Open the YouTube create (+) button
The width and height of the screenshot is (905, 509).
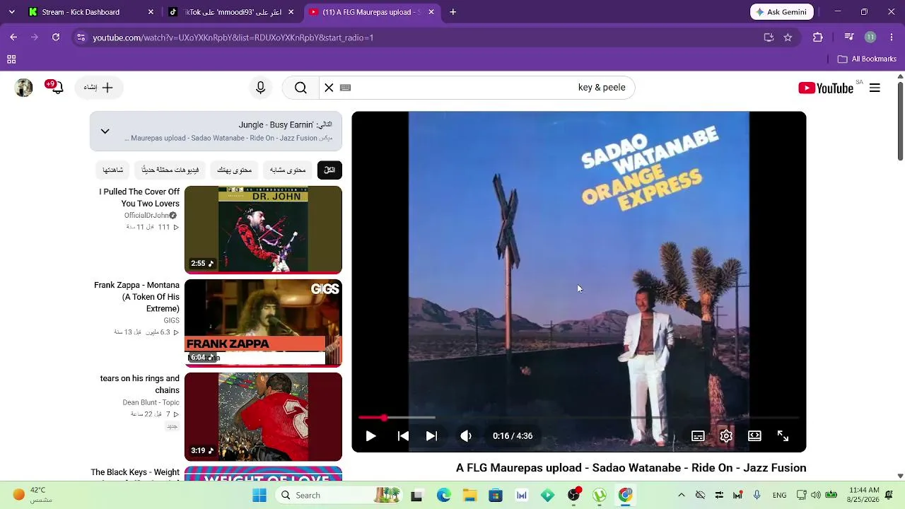[98, 88]
